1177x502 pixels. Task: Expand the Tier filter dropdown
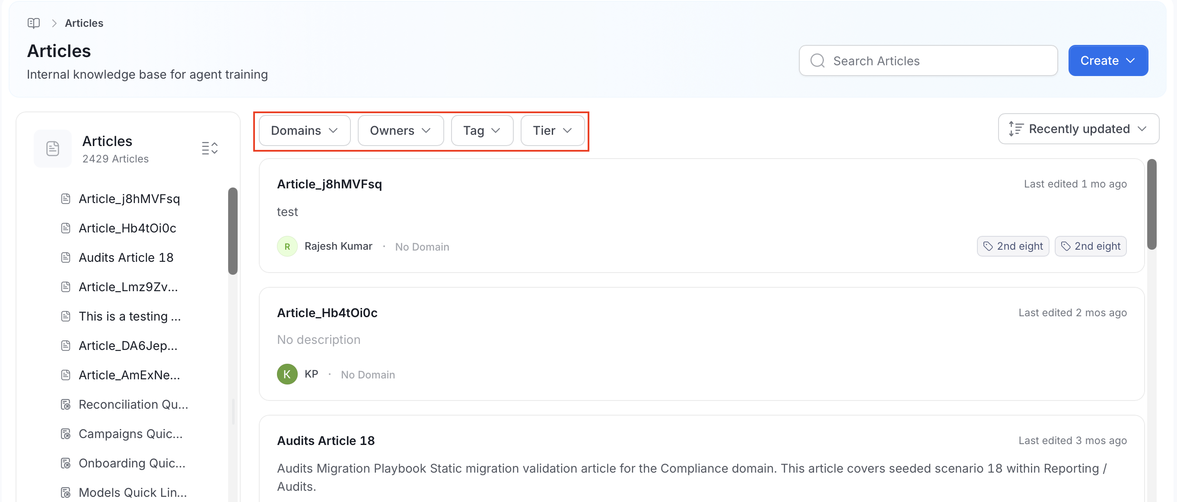pyautogui.click(x=552, y=130)
